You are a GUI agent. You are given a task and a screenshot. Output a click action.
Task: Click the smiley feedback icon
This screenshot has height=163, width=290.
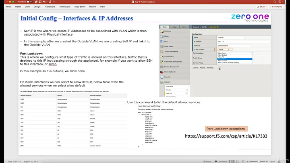click(x=280, y=2)
